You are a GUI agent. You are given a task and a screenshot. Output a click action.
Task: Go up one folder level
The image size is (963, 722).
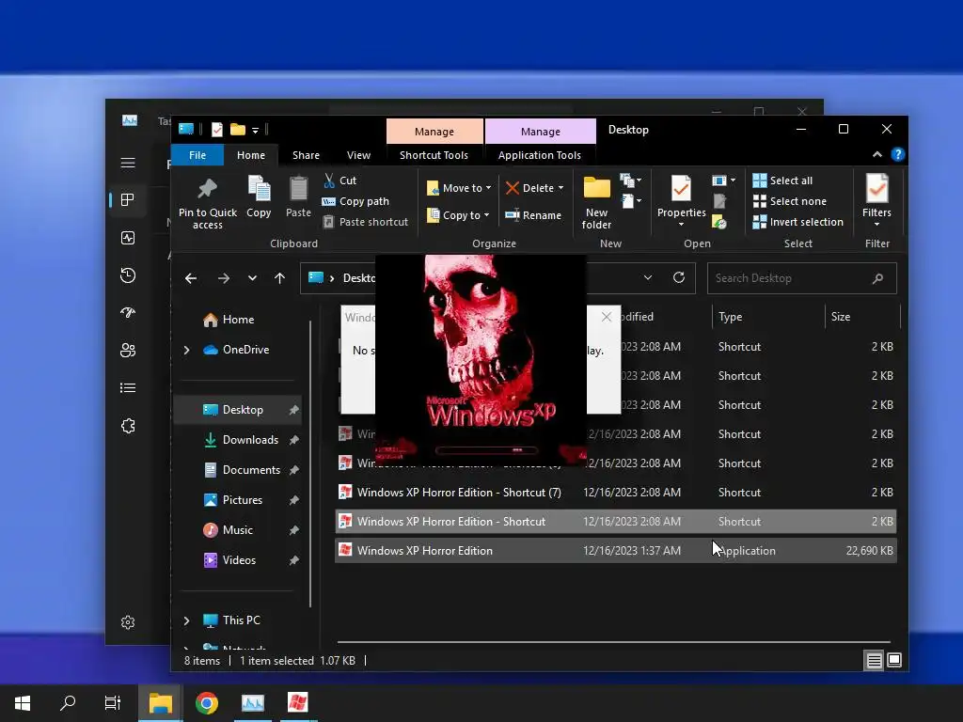coord(279,278)
